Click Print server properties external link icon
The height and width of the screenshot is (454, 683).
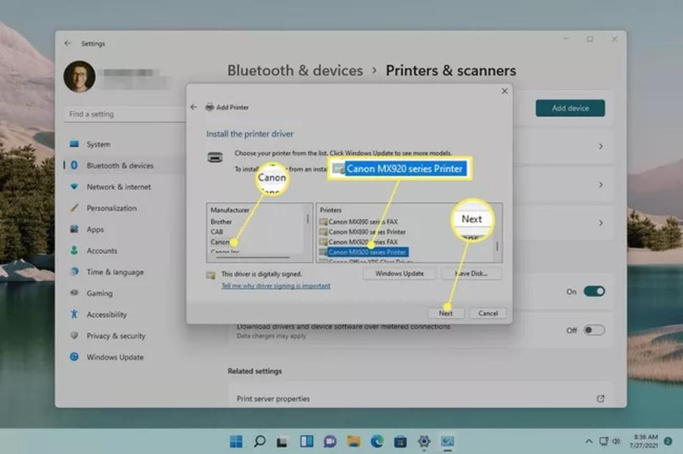[x=601, y=398]
